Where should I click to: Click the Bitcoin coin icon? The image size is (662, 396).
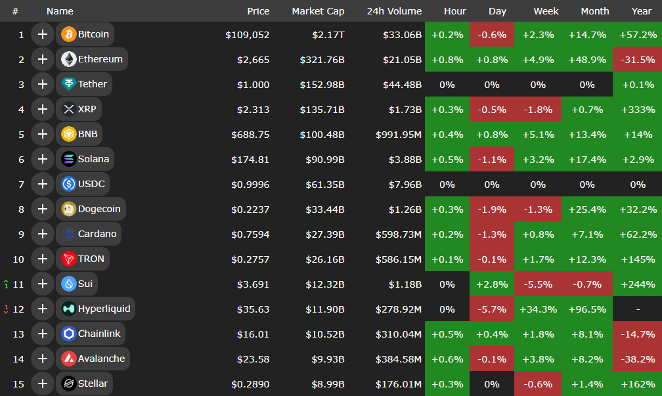click(x=68, y=34)
